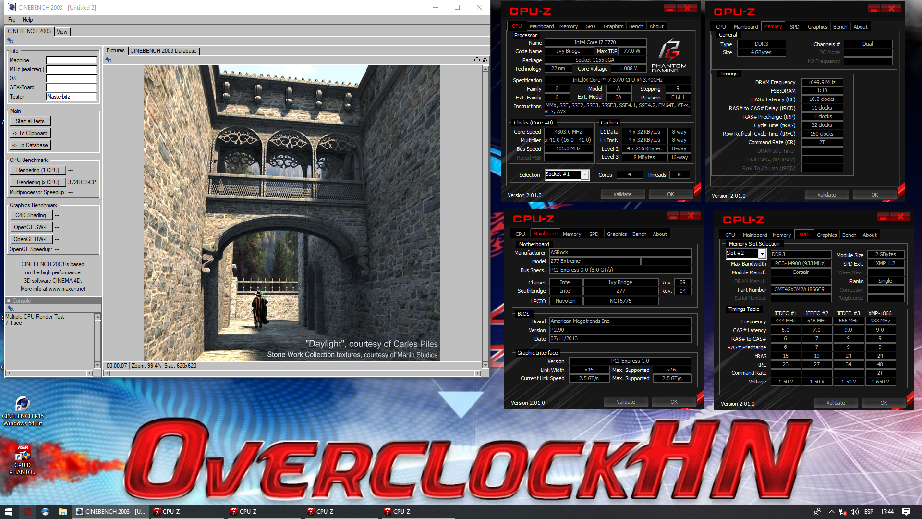Screen dimensions: 922x519
Task: Click the Start all tests button
Action: (30, 121)
